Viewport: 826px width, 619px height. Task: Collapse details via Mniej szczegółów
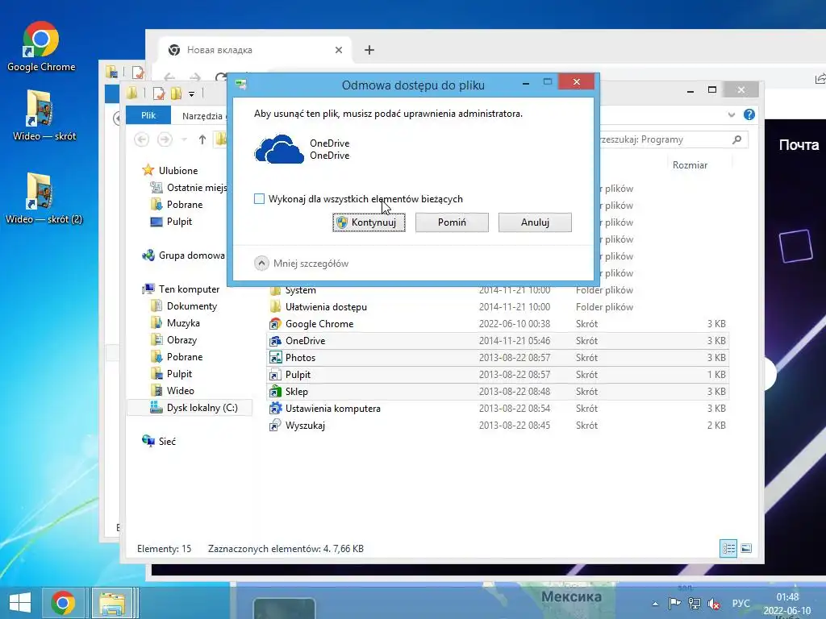point(302,264)
